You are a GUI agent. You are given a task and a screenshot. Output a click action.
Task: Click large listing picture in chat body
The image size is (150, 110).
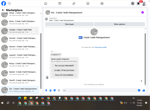point(94,32)
